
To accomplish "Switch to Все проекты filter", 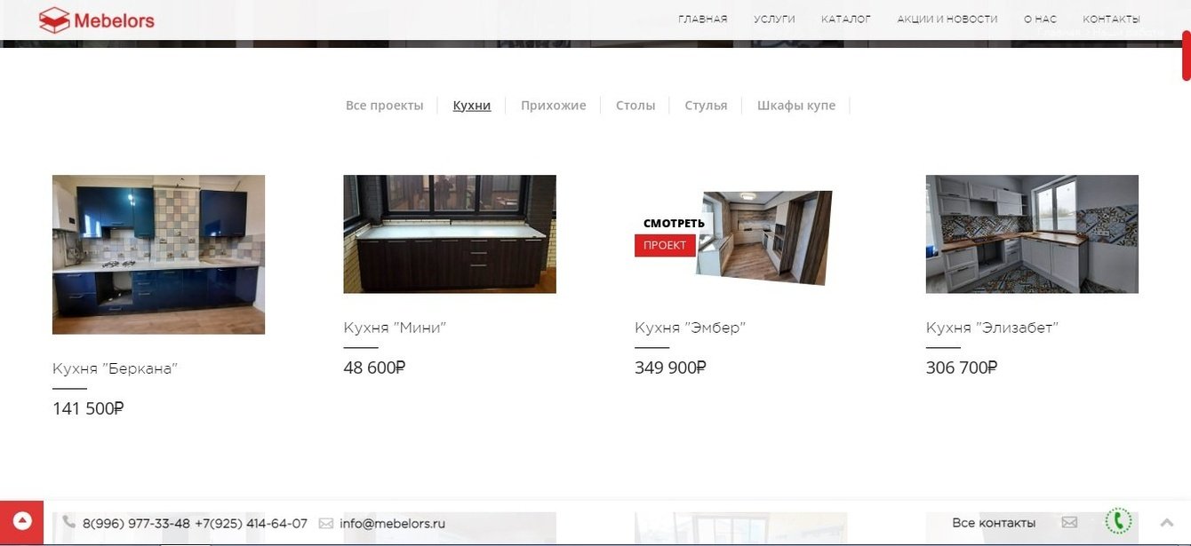I will pyautogui.click(x=384, y=106).
